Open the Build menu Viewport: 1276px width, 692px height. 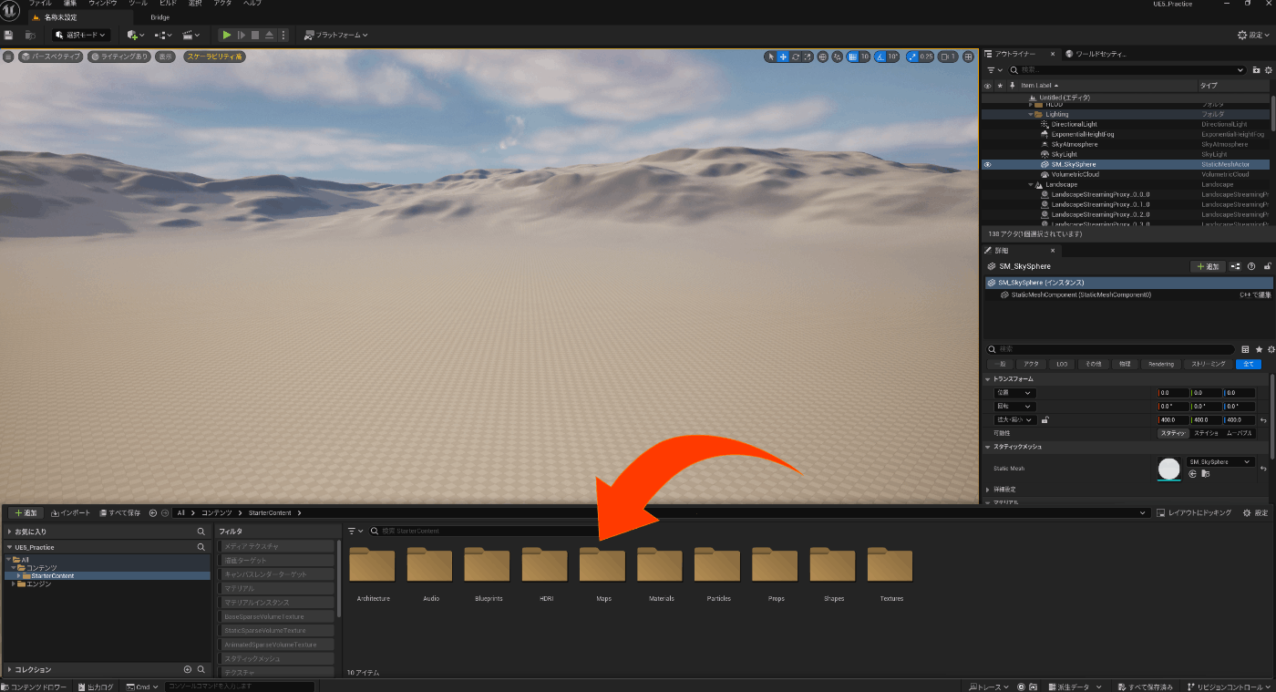(169, 4)
